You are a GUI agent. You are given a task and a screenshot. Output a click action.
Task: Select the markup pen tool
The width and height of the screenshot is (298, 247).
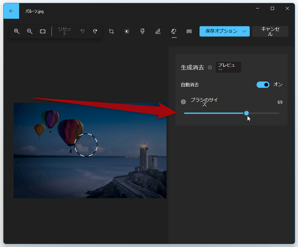pyautogui.click(x=158, y=31)
